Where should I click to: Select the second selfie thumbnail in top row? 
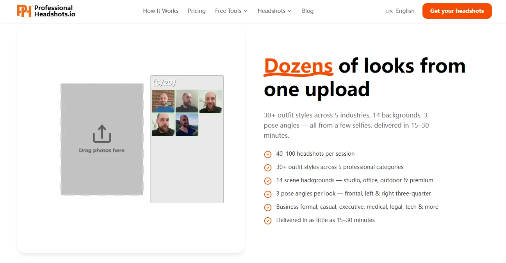187,101
